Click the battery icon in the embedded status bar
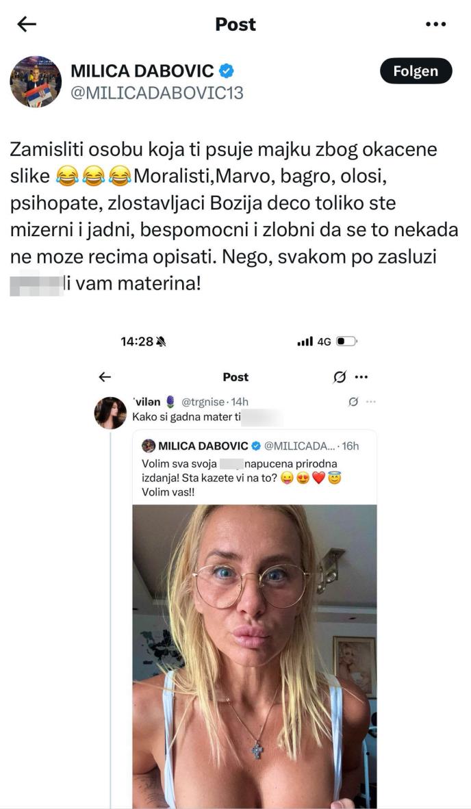 click(x=346, y=342)
